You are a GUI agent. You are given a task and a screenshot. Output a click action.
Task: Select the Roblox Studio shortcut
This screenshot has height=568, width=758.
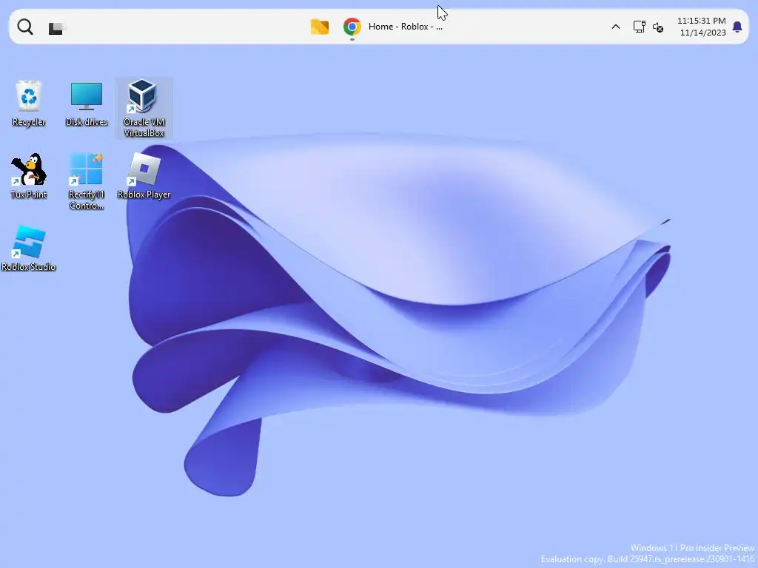29,248
